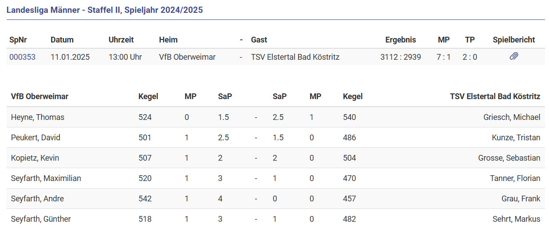Click guest player Griesch, Michael
This screenshot has width=549, height=235.
[512, 117]
